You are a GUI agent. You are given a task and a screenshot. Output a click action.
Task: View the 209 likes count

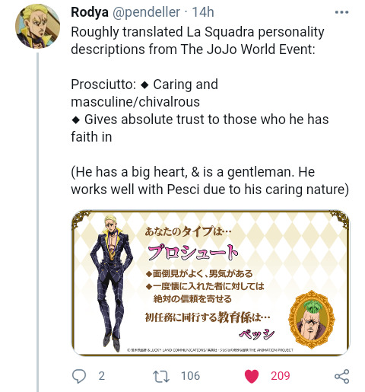pyautogui.click(x=280, y=376)
